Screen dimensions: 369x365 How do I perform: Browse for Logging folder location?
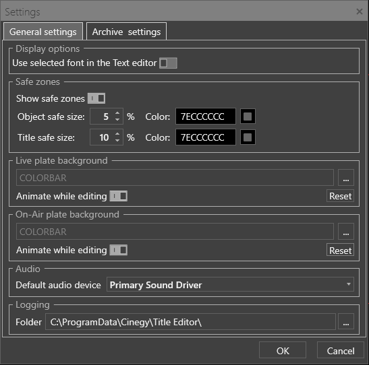[345, 321]
